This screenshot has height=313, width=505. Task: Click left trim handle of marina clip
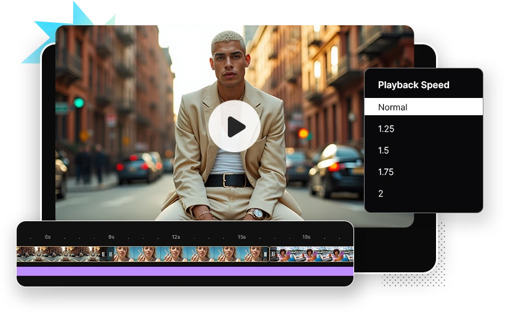pyautogui.click(x=273, y=254)
